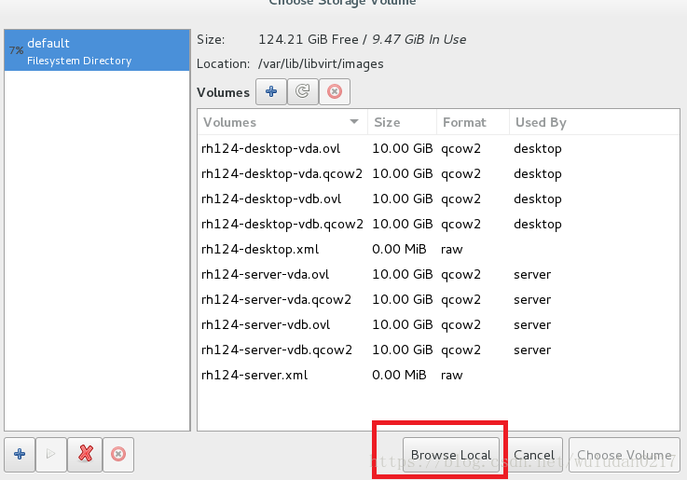687x480 pixels.
Task: Click the 7% pool usage indicator
Action: tap(16, 50)
